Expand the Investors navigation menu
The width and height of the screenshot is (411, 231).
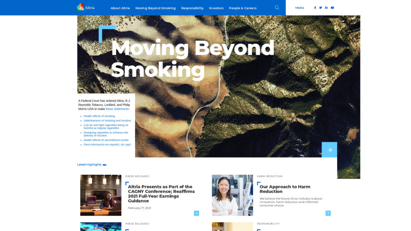tap(216, 8)
